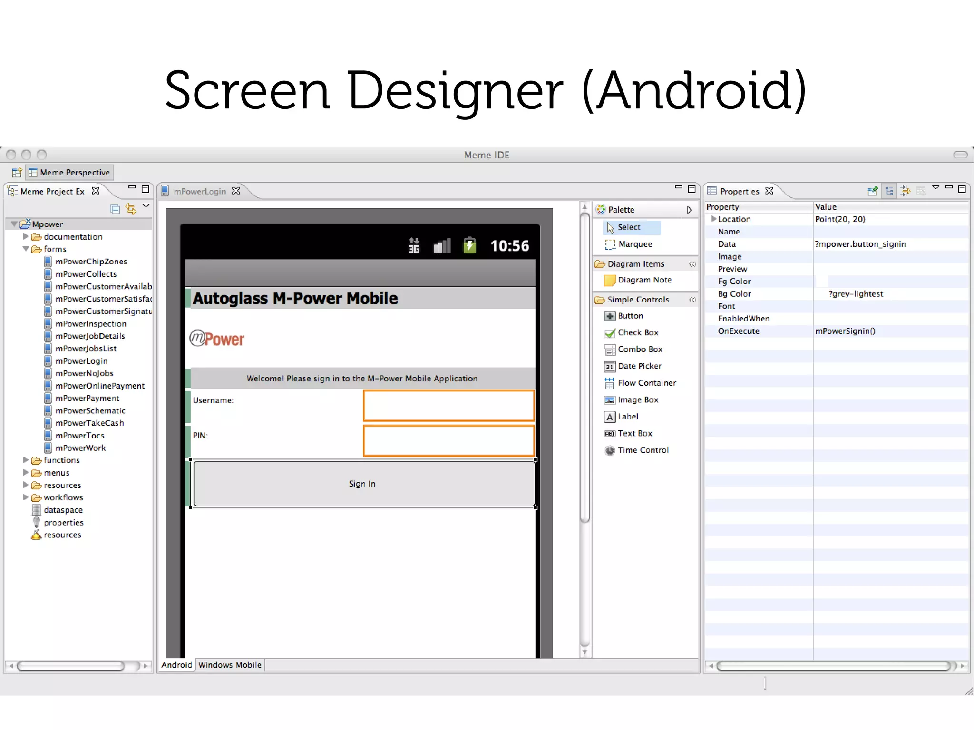This screenshot has width=974, height=730.
Task: Click the Open Perspective icon
Action: [17, 172]
